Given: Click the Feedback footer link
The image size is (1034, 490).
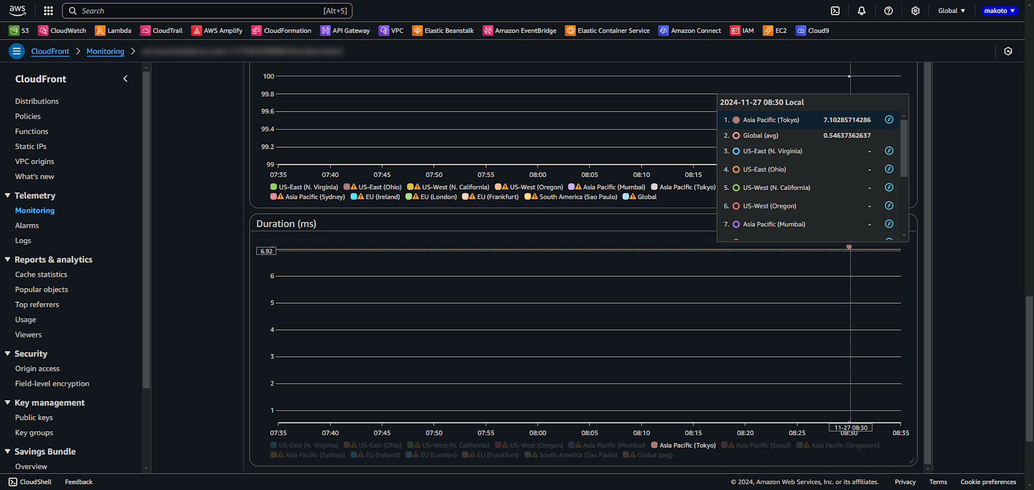Looking at the screenshot, I should (x=79, y=482).
